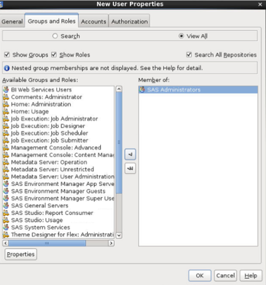The height and width of the screenshot is (285, 266).
Task: Click the SAS General Servers group icon
Action: (x=6, y=206)
